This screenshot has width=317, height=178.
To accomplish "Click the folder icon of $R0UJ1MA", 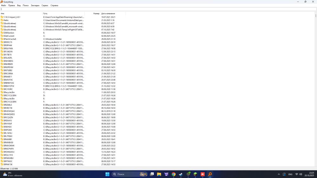I will (x=2, y=48).
